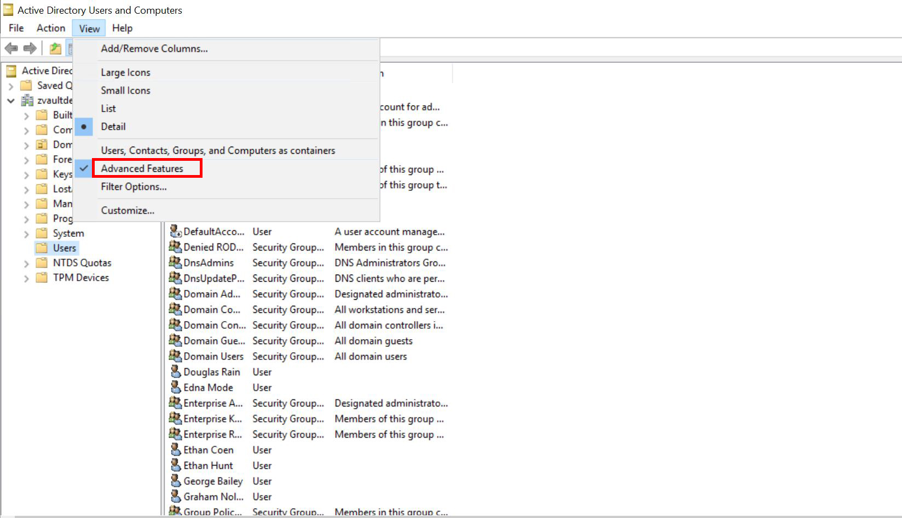Expand the Saved Queries tree node
The image size is (902, 518).
(11, 86)
